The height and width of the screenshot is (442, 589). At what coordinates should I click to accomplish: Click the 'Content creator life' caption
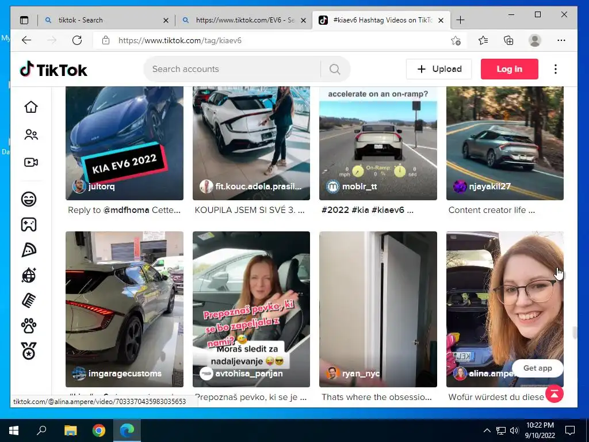point(491,210)
